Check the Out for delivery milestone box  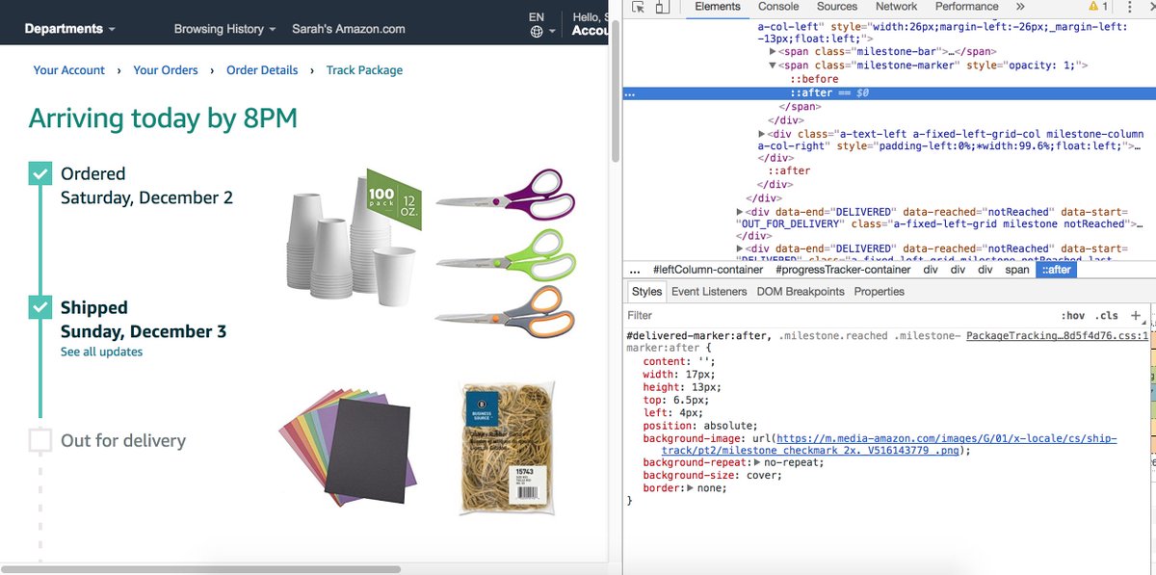click(x=39, y=440)
